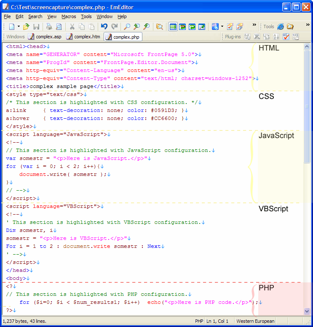Click the Open file folder icon
Screen dimensions: 313x327
[x=26, y=27]
